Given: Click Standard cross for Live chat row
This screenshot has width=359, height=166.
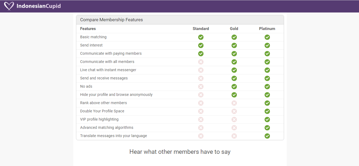Looking at the screenshot, I should (201, 70).
